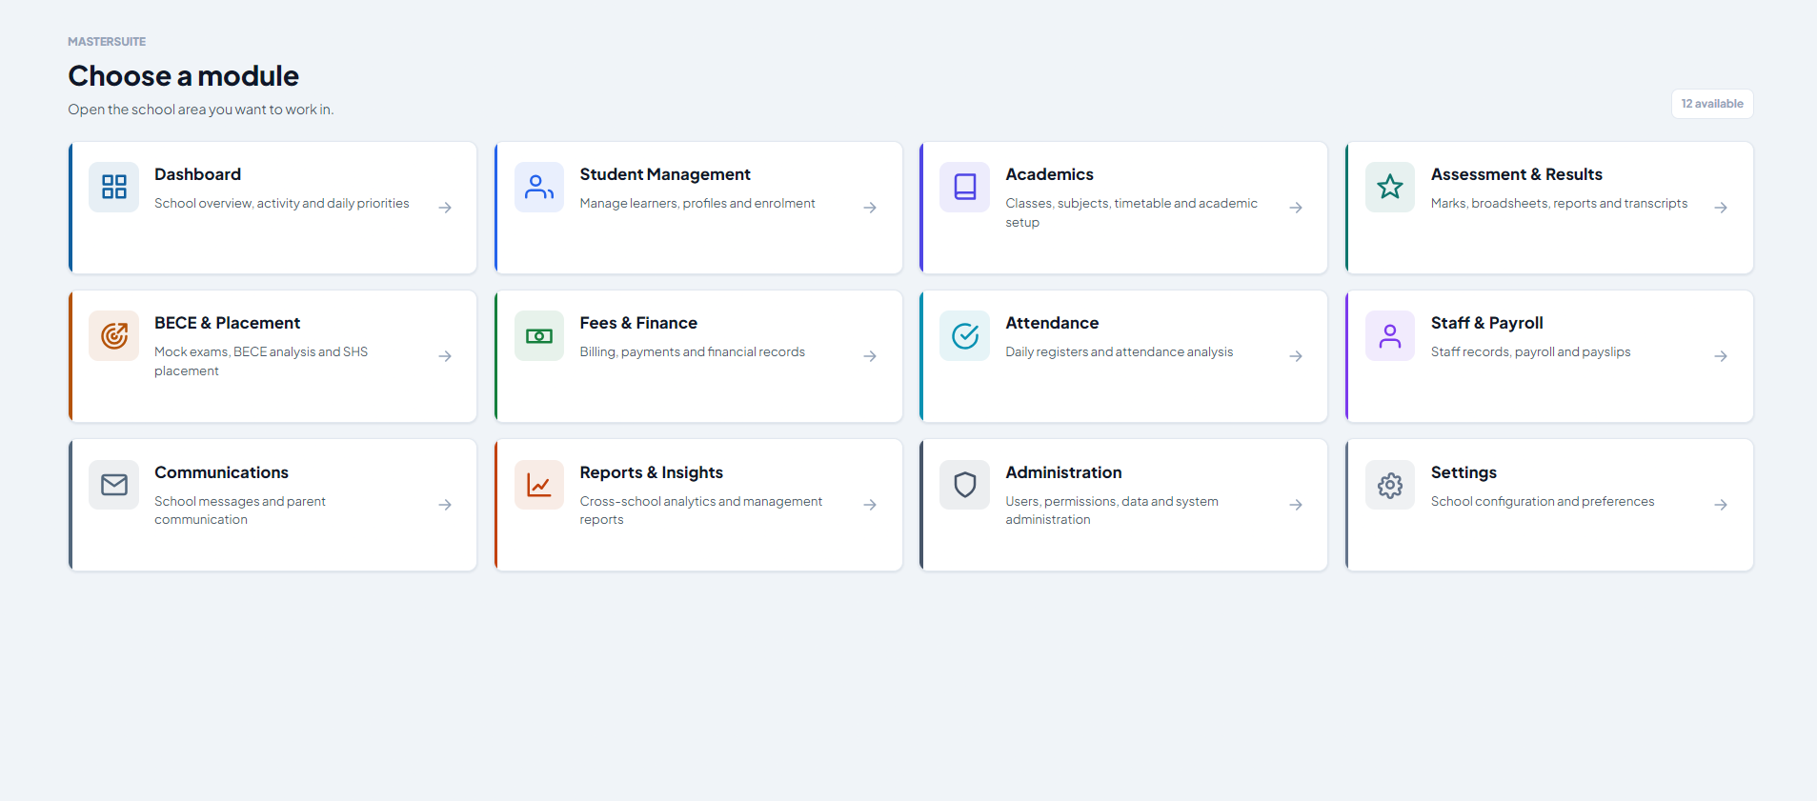Click the Dashboard grid icon
1817x801 pixels.
(114, 187)
